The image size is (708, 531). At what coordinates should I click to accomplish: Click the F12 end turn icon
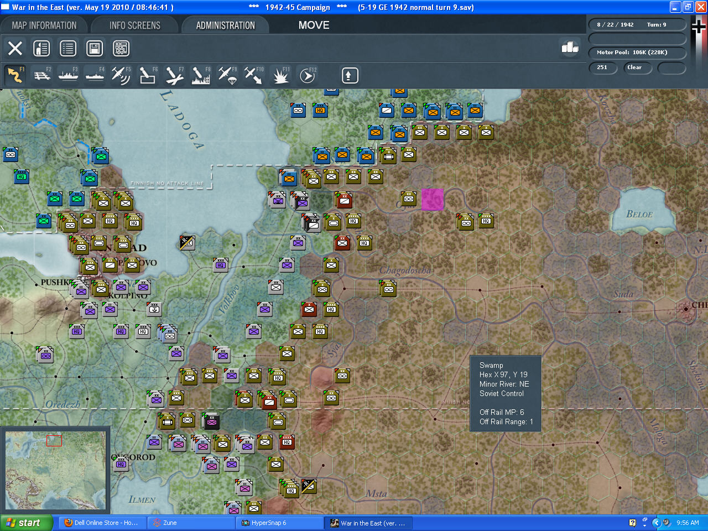(307, 75)
